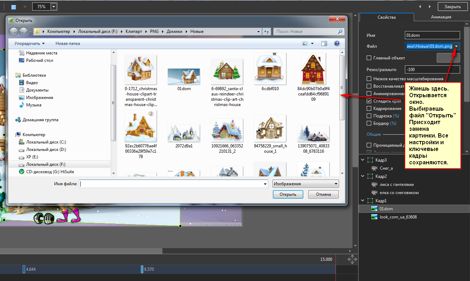Click the 'Открыть' button

click(288, 194)
